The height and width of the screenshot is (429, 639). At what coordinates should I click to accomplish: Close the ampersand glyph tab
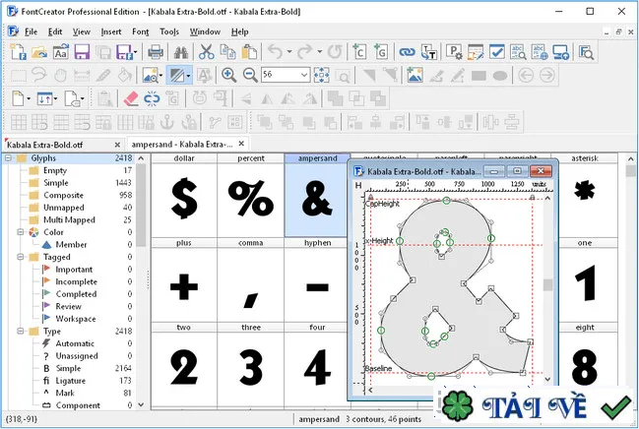241,144
